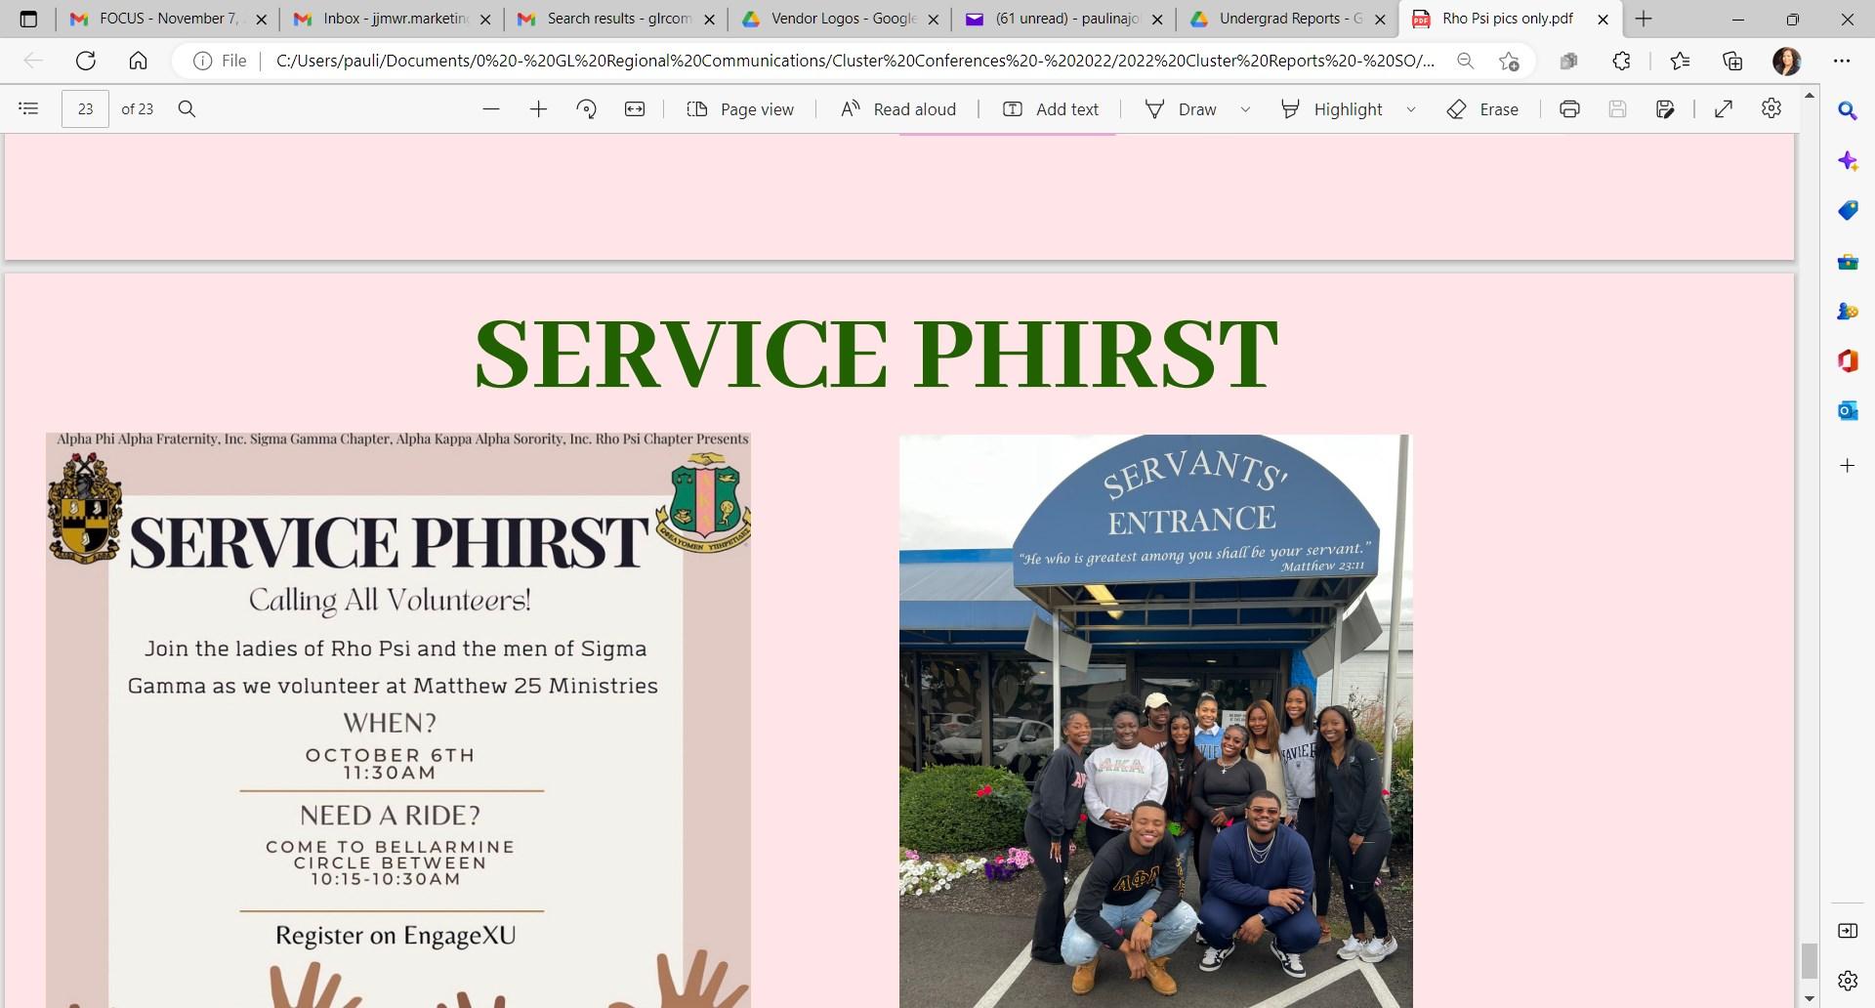Expand the Highlight color options arrow
This screenshot has height=1008, width=1875.
click(1411, 109)
